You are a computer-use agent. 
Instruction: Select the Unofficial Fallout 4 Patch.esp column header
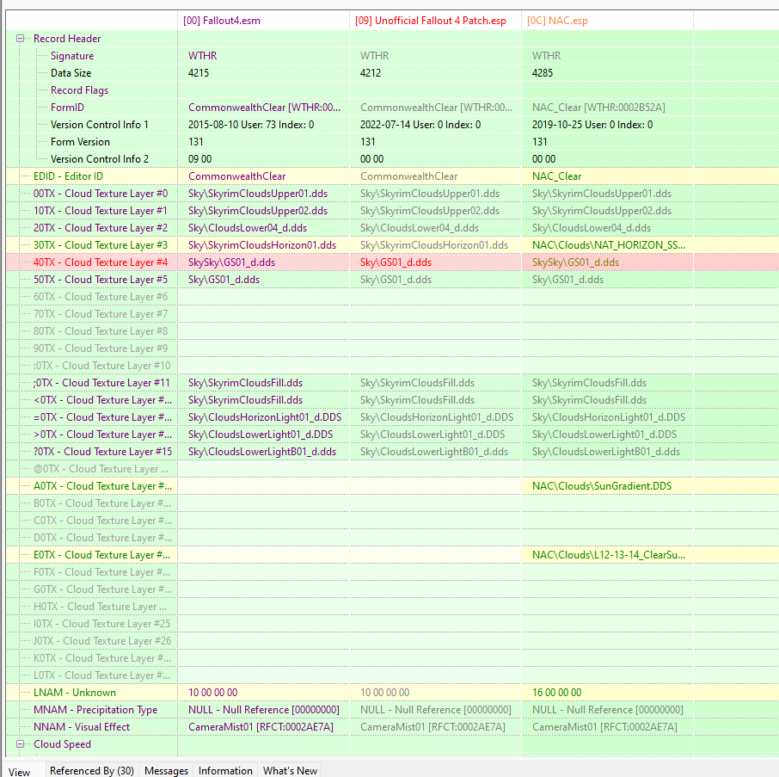point(435,21)
